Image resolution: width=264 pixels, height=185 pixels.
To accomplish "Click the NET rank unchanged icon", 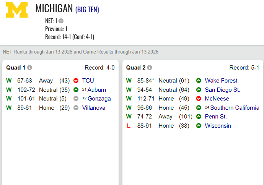I will pos(61,21).
